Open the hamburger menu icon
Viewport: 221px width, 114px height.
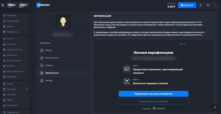pos(3,5)
